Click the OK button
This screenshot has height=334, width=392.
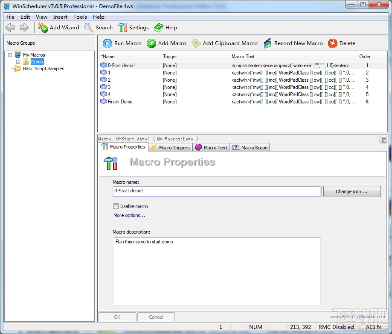pyautogui.click(x=117, y=317)
